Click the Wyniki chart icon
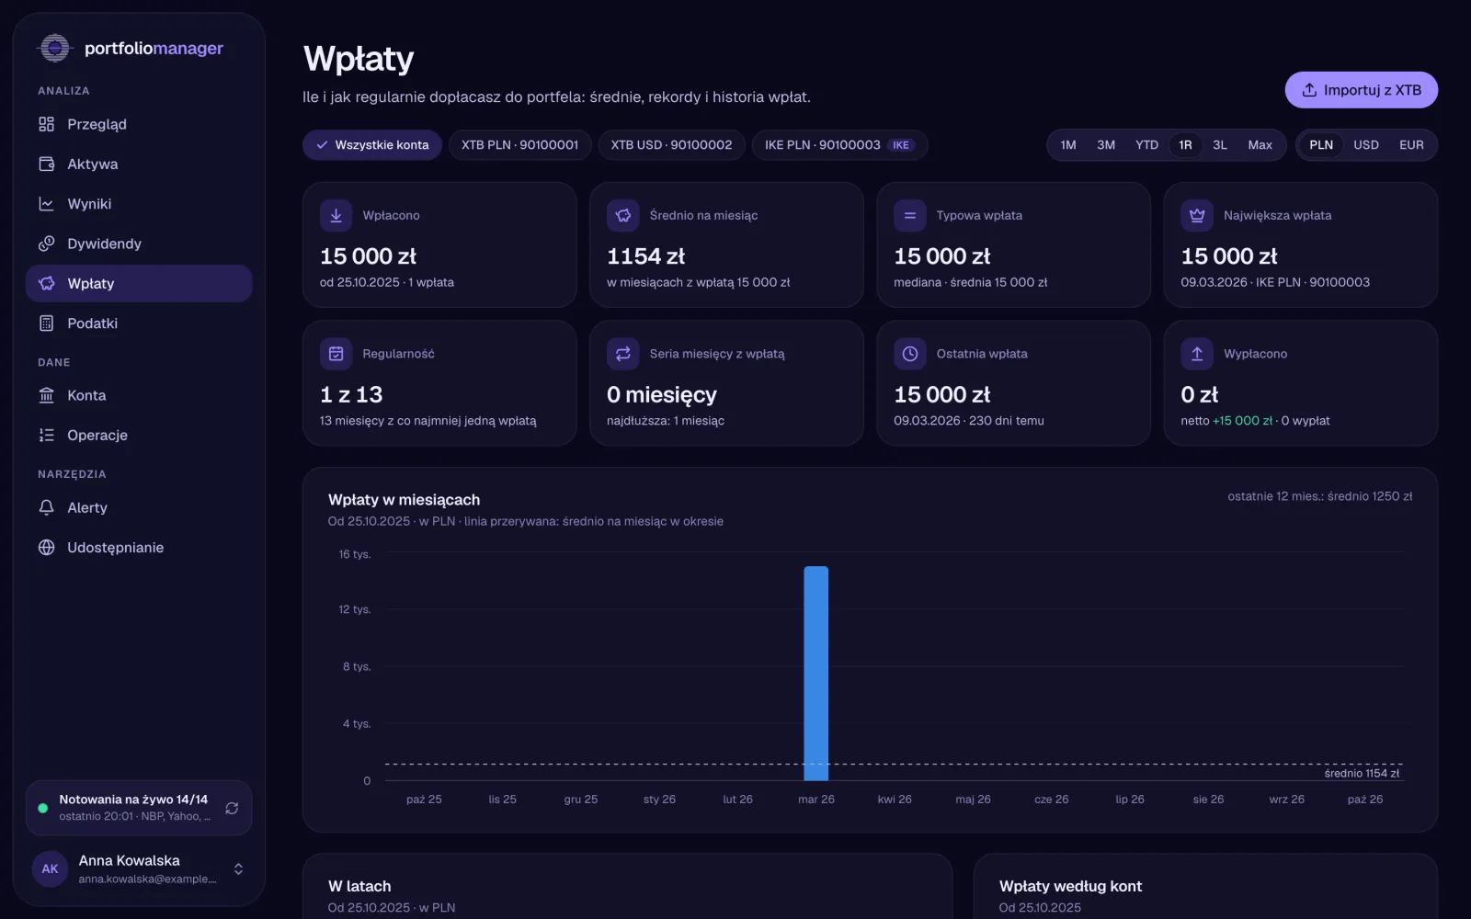This screenshot has height=919, width=1471. click(x=46, y=204)
